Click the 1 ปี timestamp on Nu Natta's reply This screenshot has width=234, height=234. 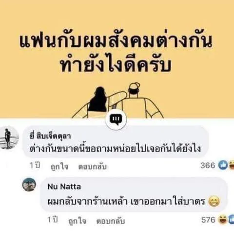(53, 220)
